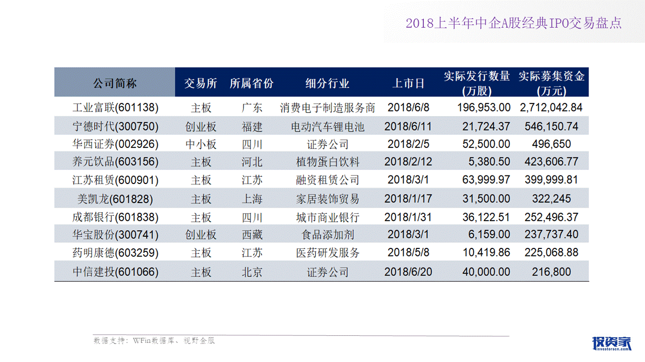Click the 投资家 logo
Viewport: 645px width, 362px height.
[612, 342]
